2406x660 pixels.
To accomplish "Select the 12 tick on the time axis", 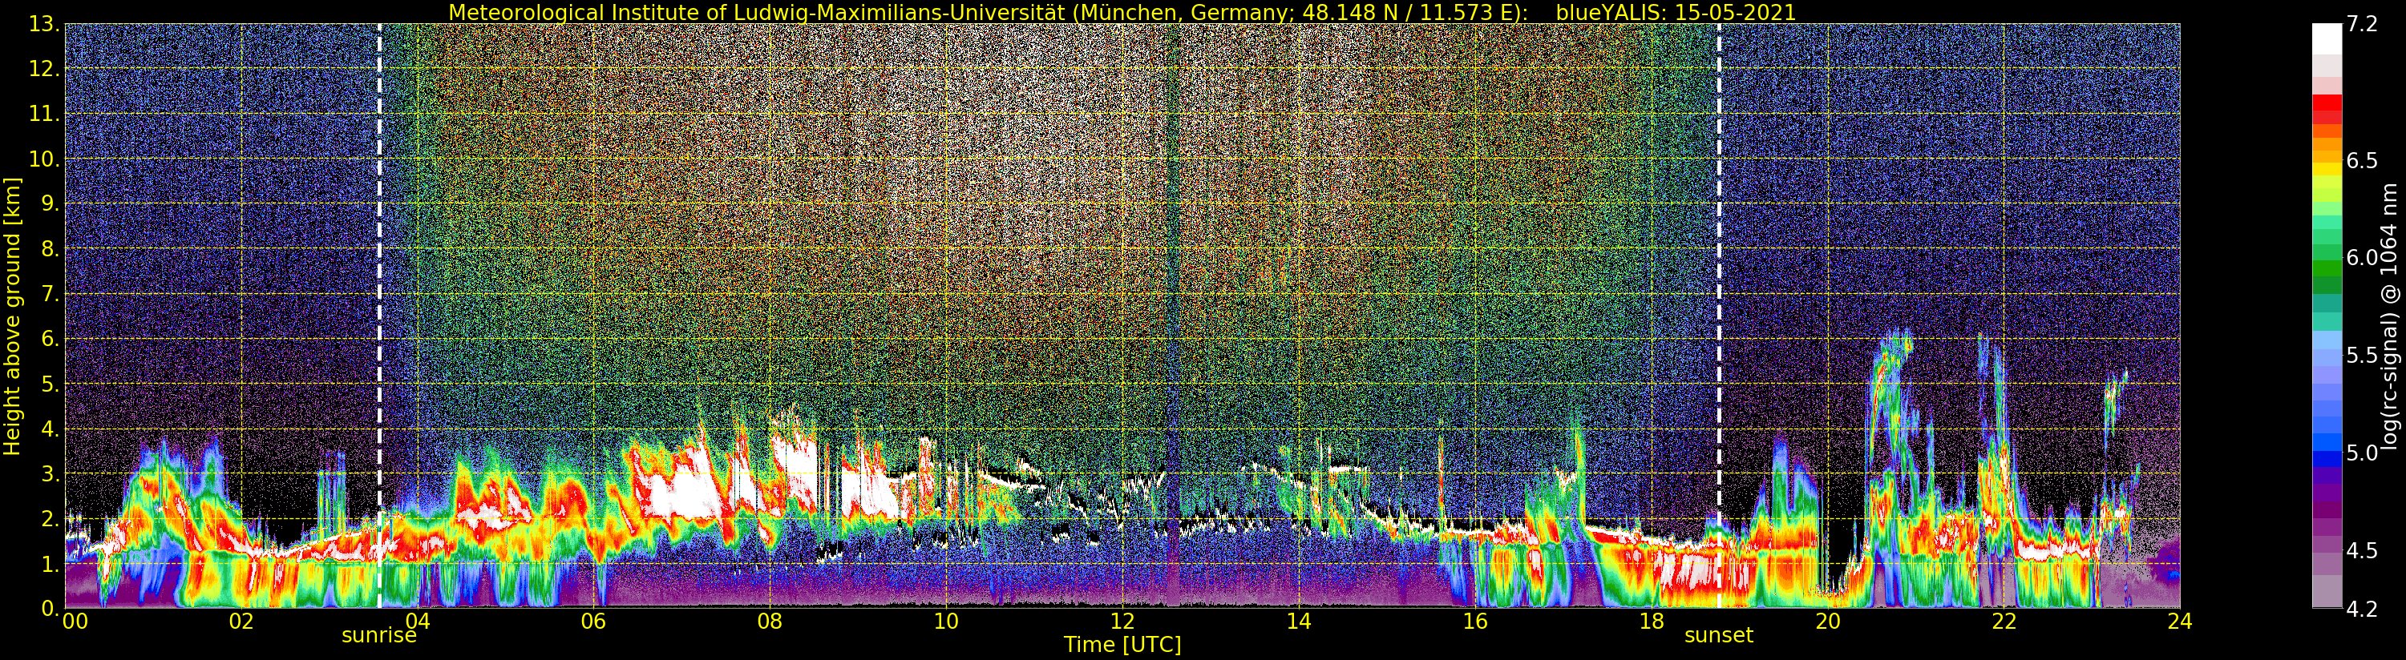I will coord(1122,622).
